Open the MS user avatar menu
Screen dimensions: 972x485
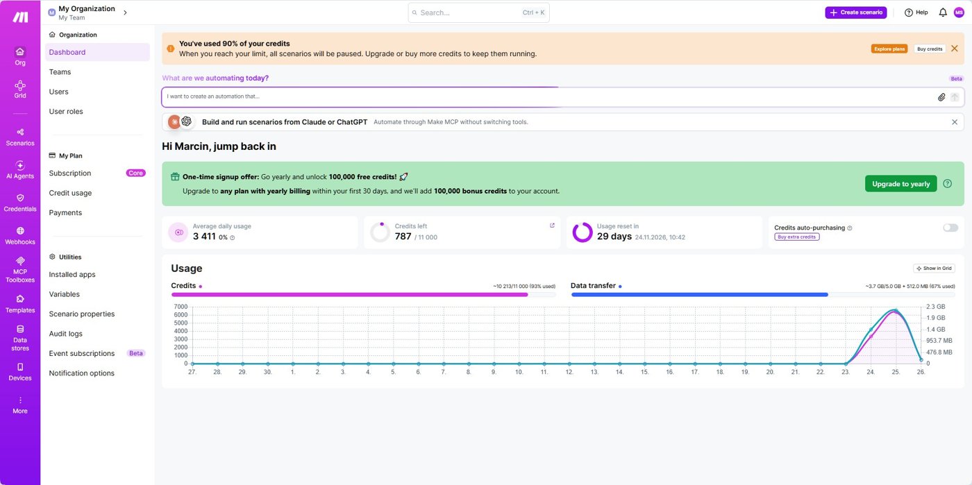coord(959,12)
